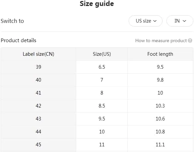Click the question mark help icon
The image size is (194, 152).
point(190,40)
